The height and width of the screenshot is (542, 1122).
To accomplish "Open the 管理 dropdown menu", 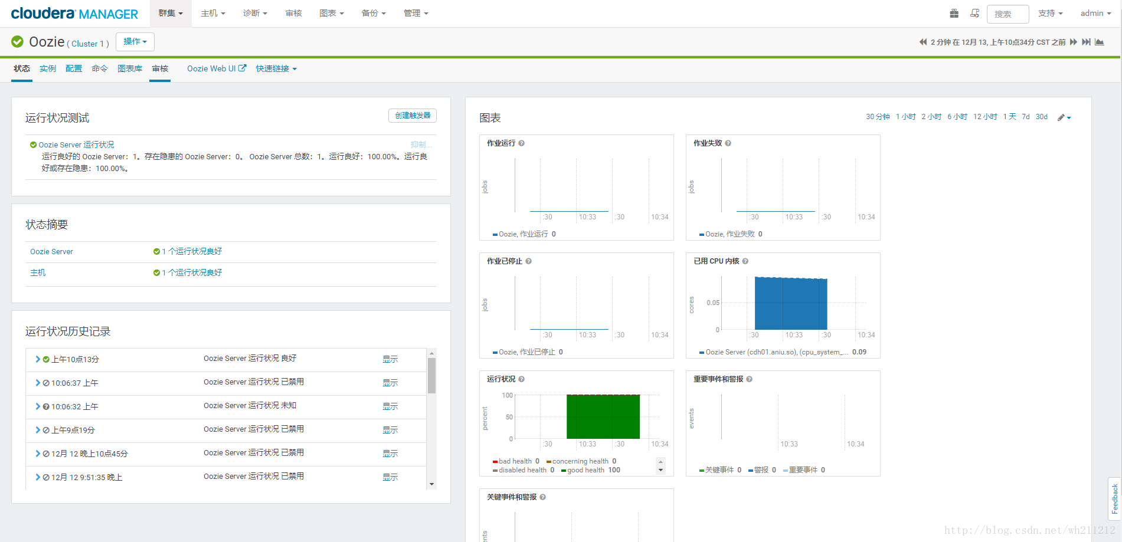I will 416,13.
